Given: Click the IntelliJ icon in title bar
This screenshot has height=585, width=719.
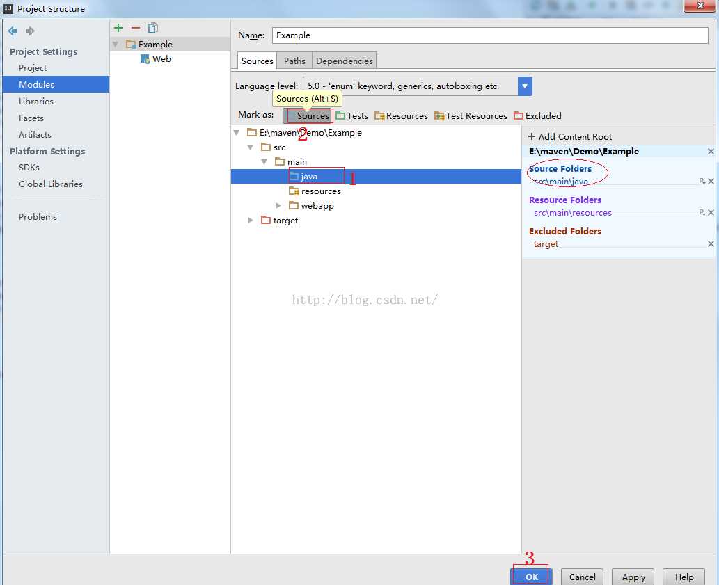Looking at the screenshot, I should [8, 8].
